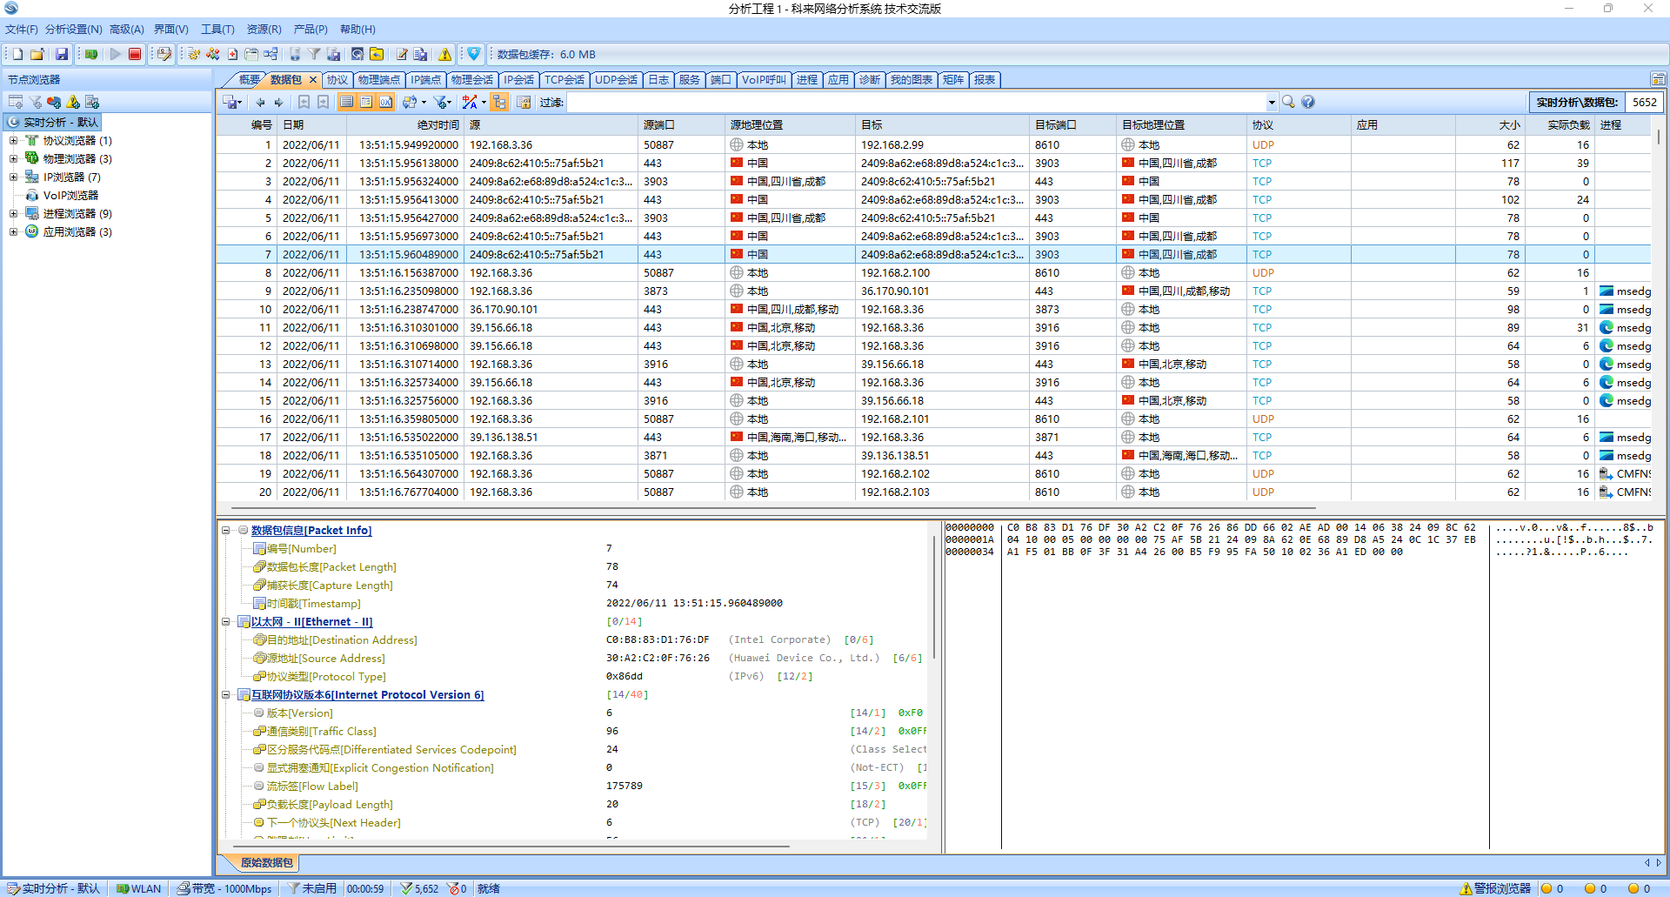1670x897 pixels.
Task: Open the 分析设置(N) menu
Action: 74,29
